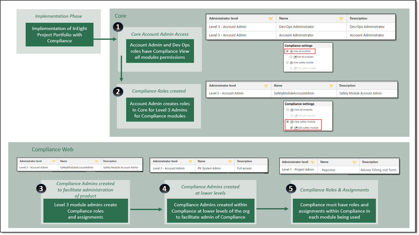Select Safety Module Account Admin description in Core table
The width and height of the screenshot is (419, 235).
[x=360, y=93]
